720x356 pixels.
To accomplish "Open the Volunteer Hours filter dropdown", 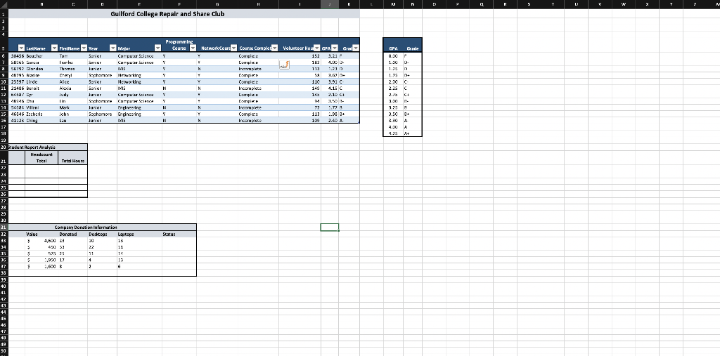I will [316, 48].
